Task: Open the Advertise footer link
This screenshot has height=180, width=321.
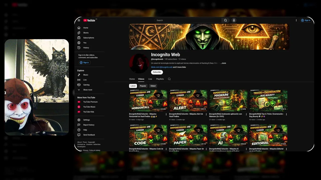Action: click(x=97, y=144)
